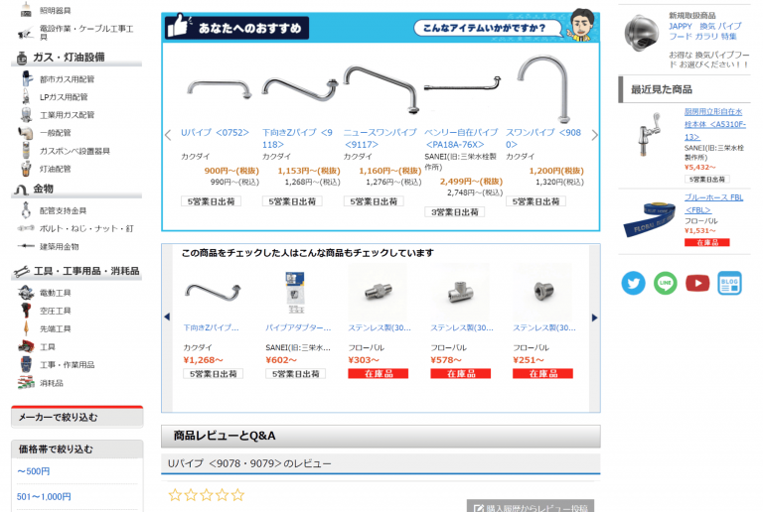Open スワンパイプ <9080> product link
The width and height of the screenshot is (763, 512).
[x=543, y=139]
